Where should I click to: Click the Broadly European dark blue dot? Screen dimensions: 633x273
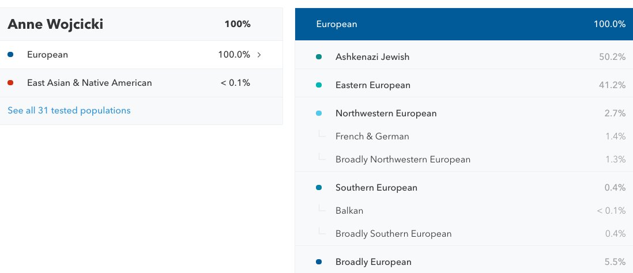(319, 262)
